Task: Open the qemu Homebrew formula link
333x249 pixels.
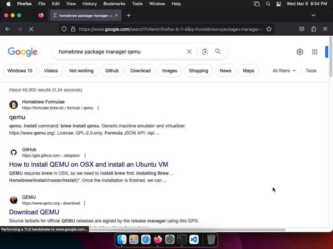Action: point(17,117)
